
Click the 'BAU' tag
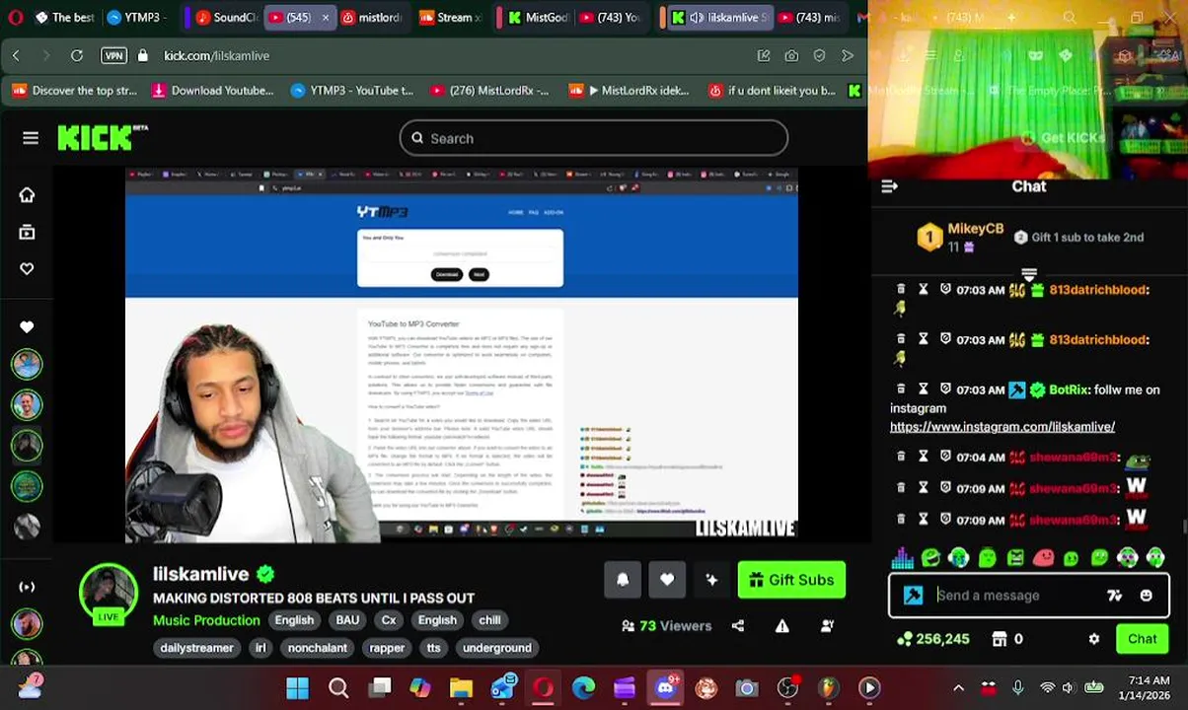[347, 620]
